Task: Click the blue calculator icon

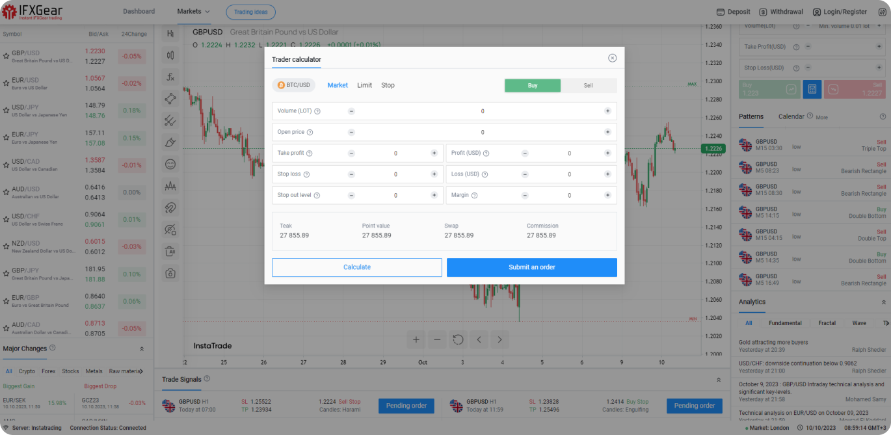Action: (812, 89)
